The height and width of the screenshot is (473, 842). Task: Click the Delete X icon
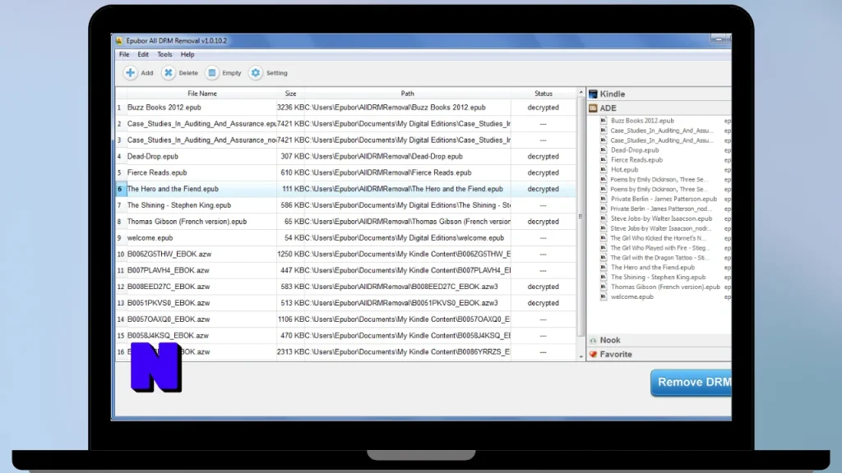click(169, 73)
